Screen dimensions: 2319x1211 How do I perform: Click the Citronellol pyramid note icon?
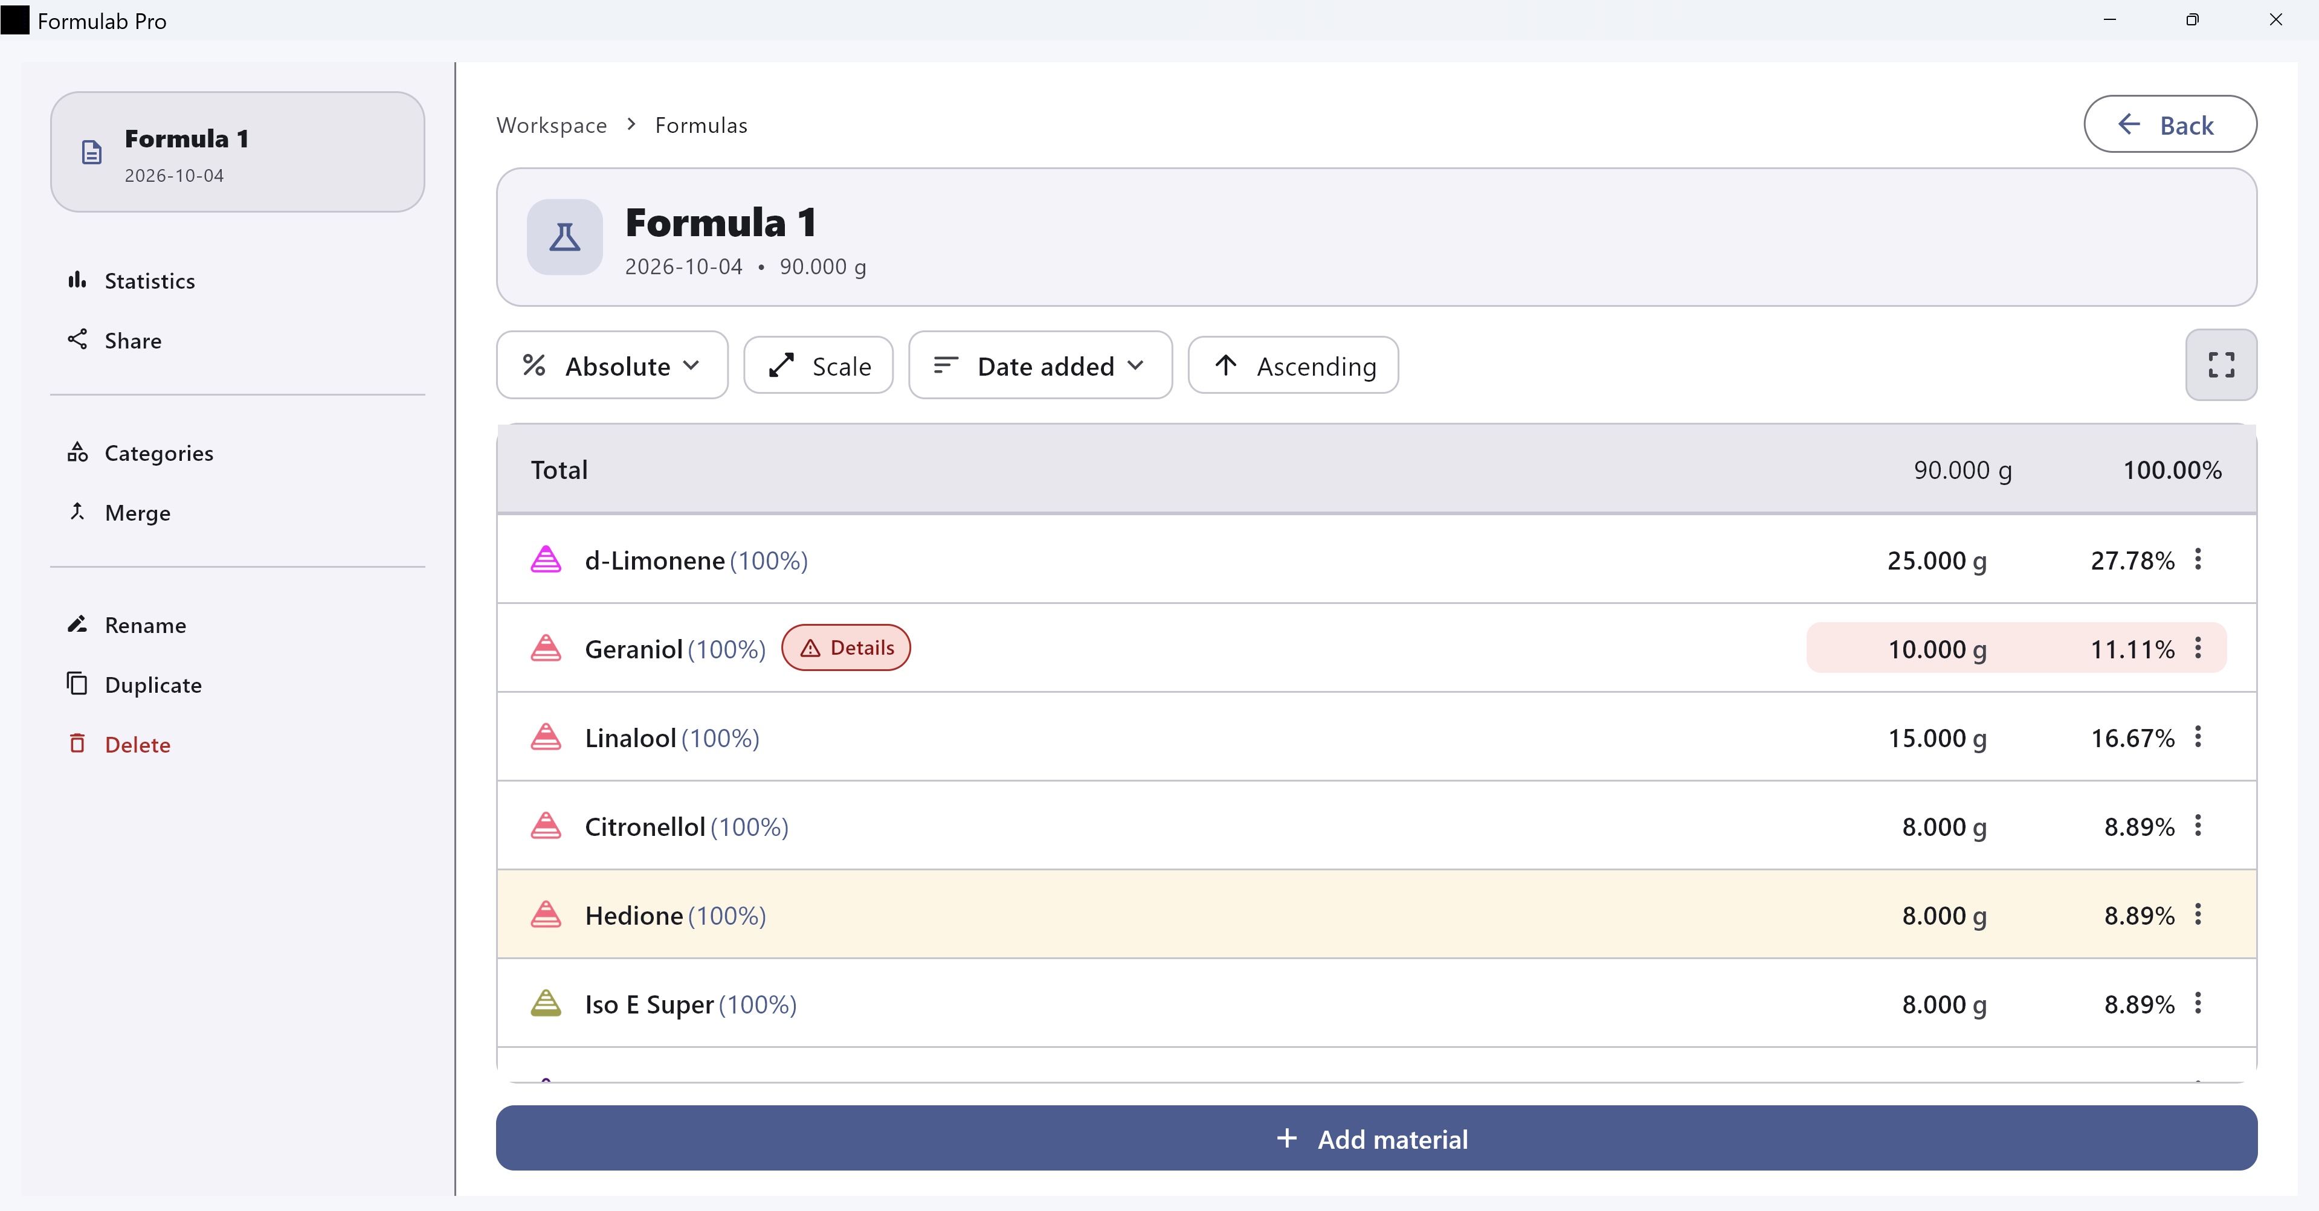546,826
